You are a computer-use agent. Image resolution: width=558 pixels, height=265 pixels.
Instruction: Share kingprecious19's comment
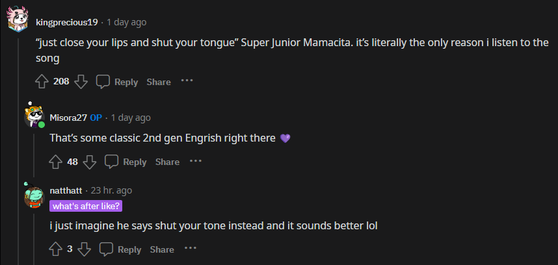[x=159, y=82]
